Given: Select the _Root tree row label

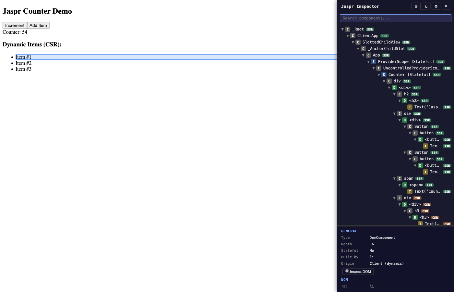Looking at the screenshot, I should pyautogui.click(x=358, y=29).
